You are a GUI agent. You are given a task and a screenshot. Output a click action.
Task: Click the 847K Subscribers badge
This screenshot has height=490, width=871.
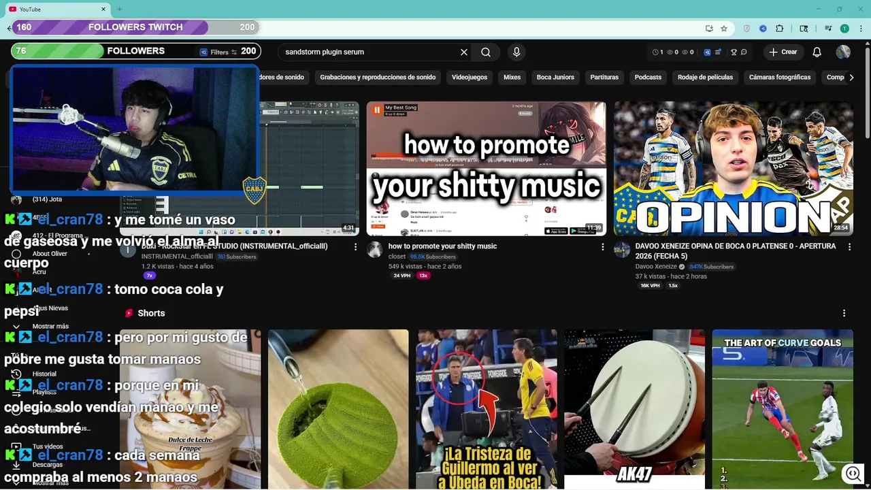[712, 267]
